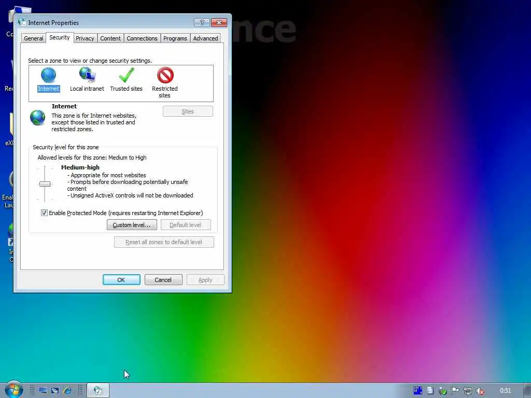The width and height of the screenshot is (531, 398).
Task: Open the network tray icon
Action: [x=468, y=391]
